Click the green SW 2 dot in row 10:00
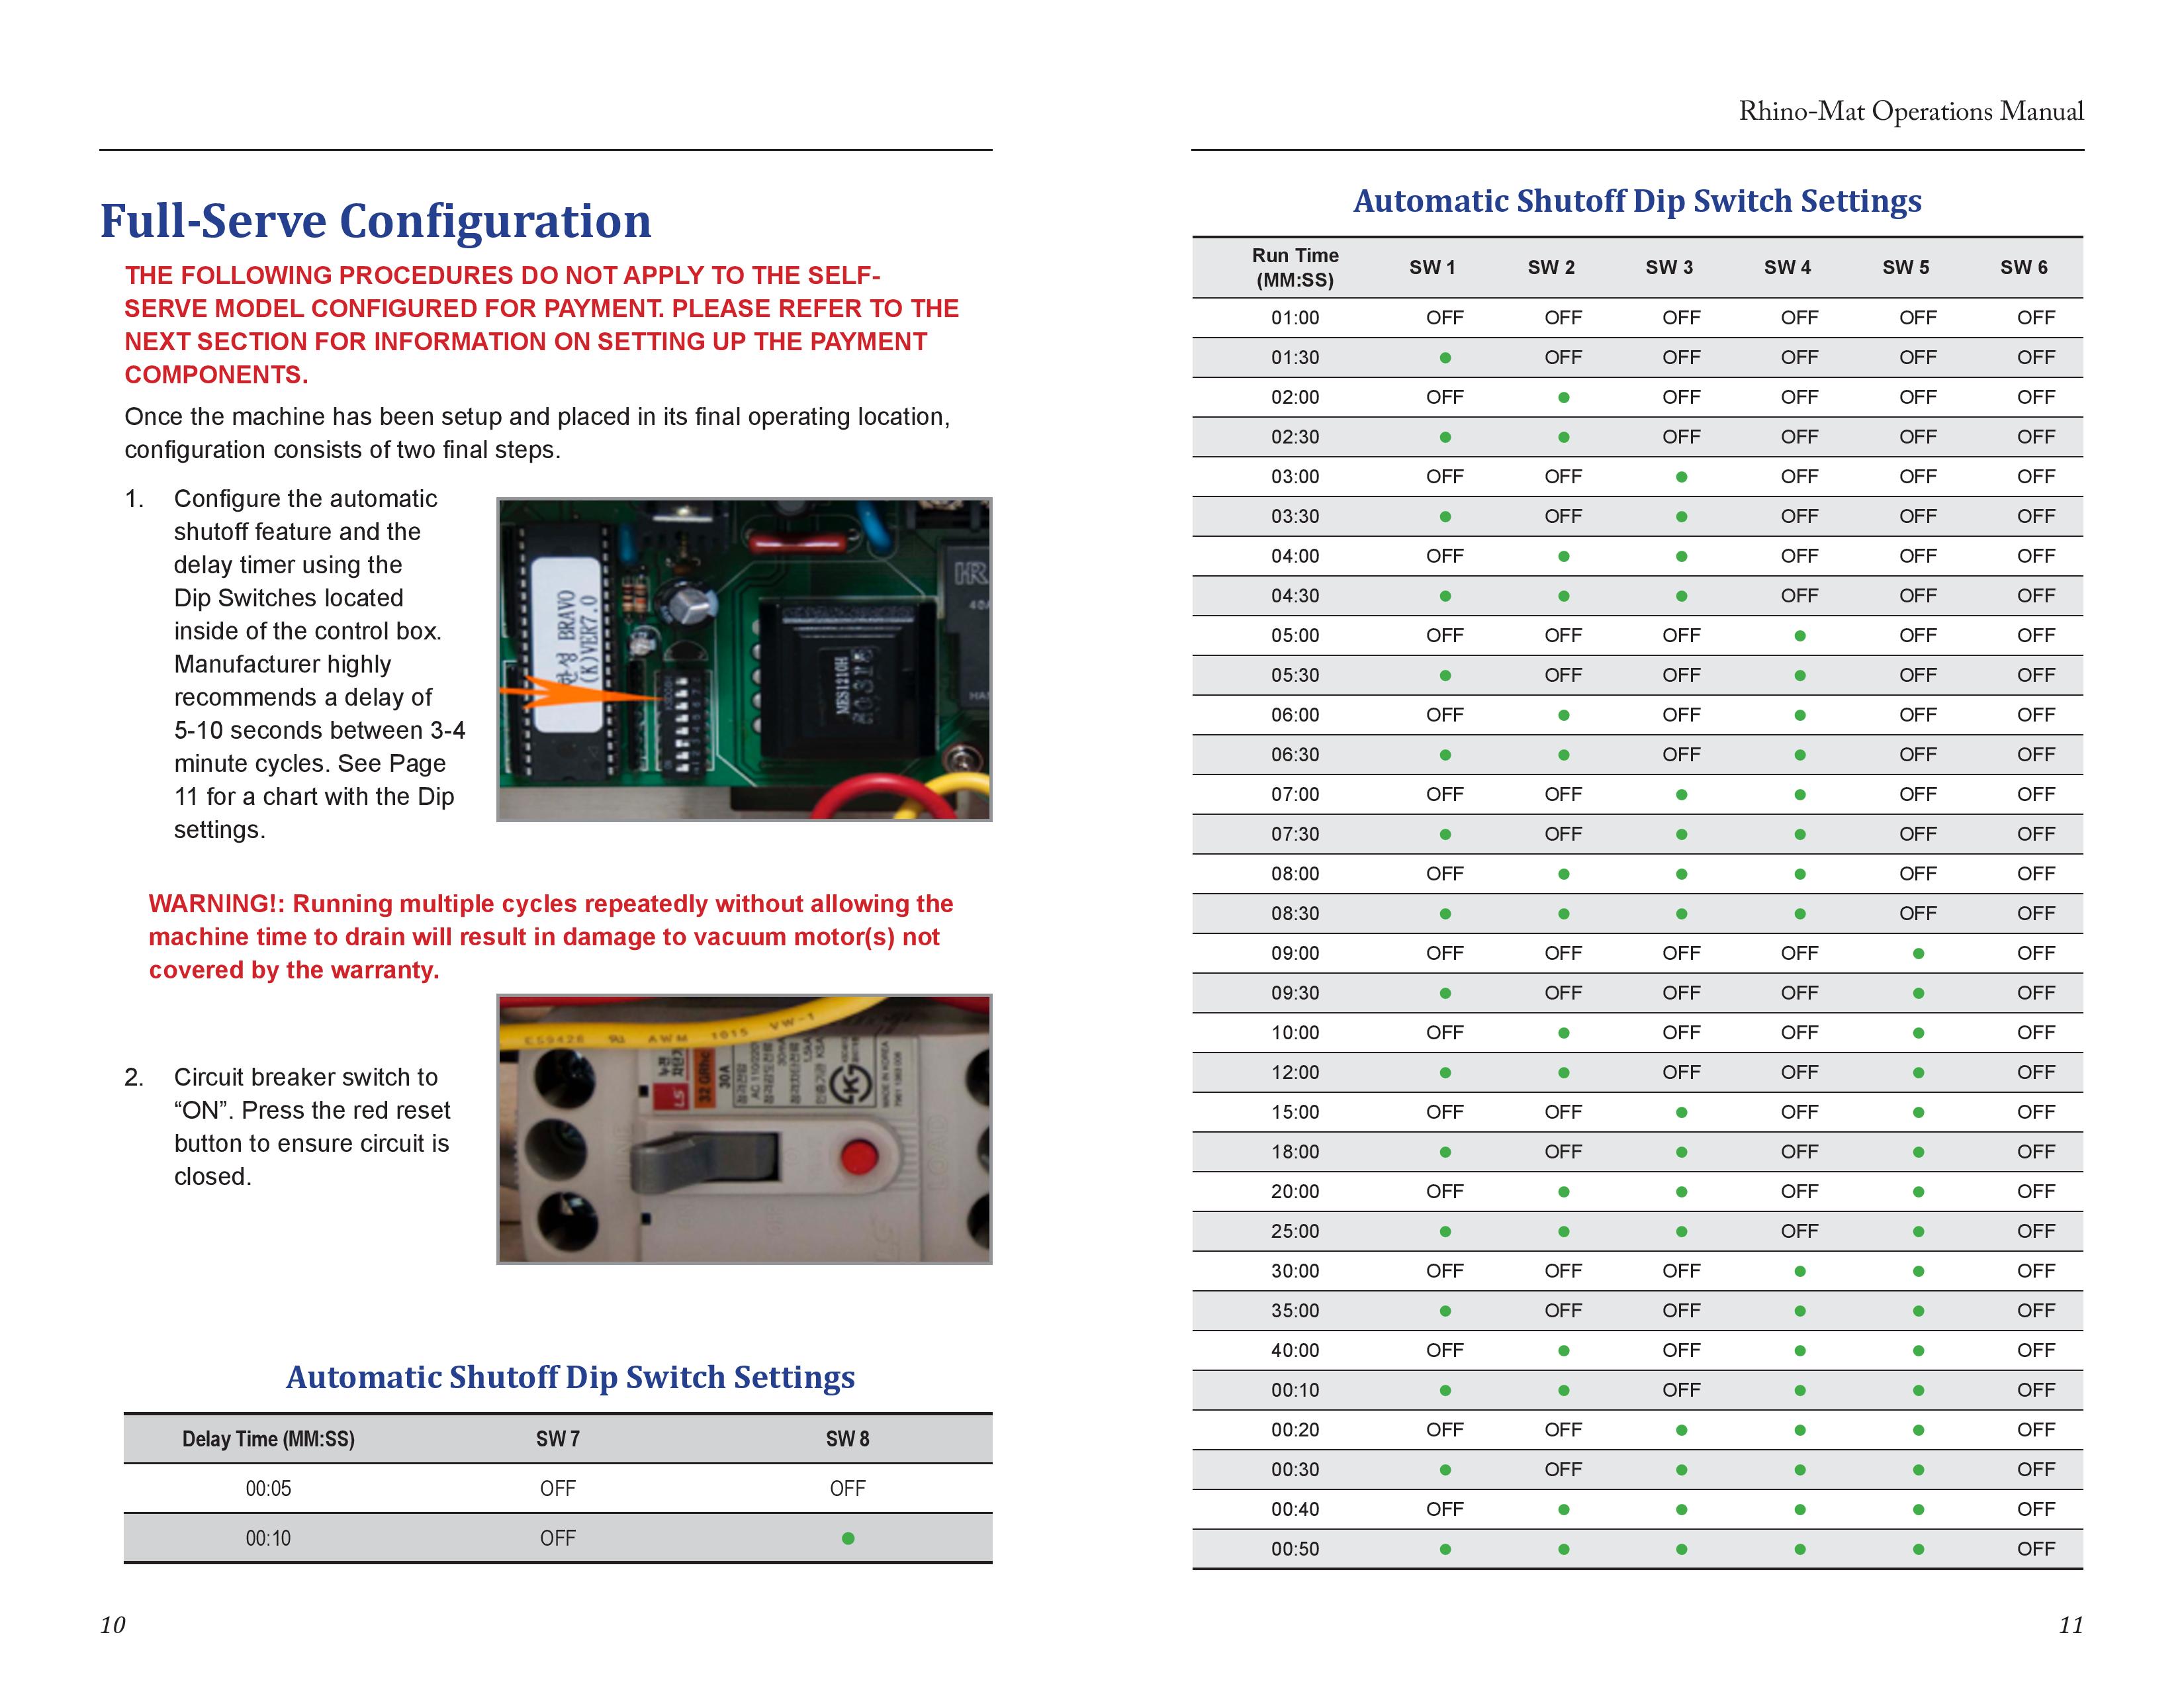Screen dimensions: 2184x1688 (1563, 1033)
